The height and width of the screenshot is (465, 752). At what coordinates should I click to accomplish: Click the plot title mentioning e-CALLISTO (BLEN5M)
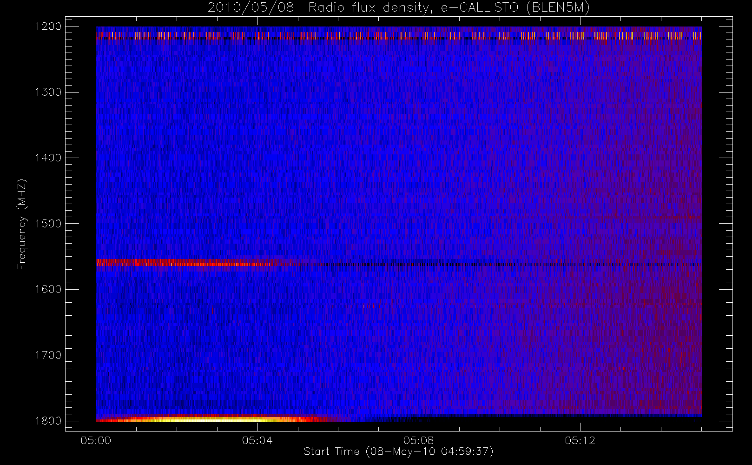(399, 8)
